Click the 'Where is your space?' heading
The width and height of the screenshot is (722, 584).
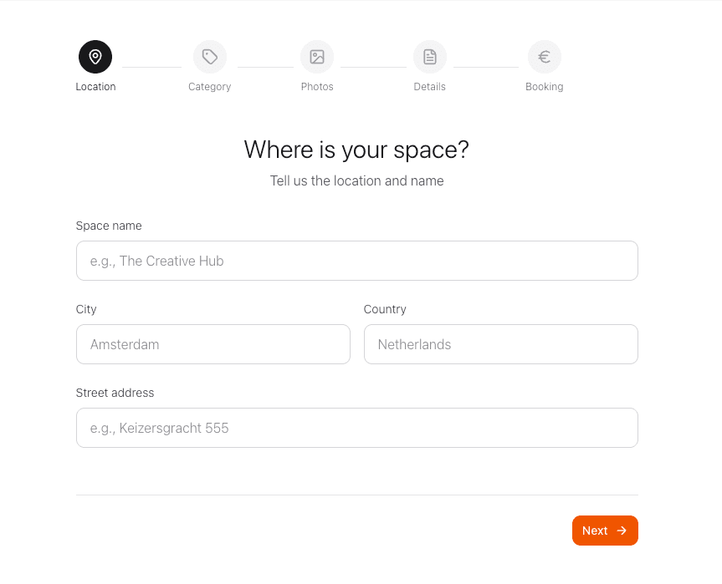tap(356, 150)
